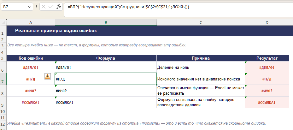
Task: Select red #ИМЯ? cell in column A
Action: point(31,91)
